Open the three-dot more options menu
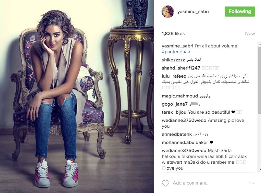Viewport: 261px width, 193px height. pyautogui.click(x=251, y=183)
